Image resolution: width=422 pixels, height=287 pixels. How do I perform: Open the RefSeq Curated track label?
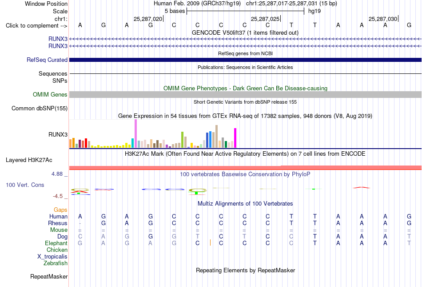click(47, 60)
